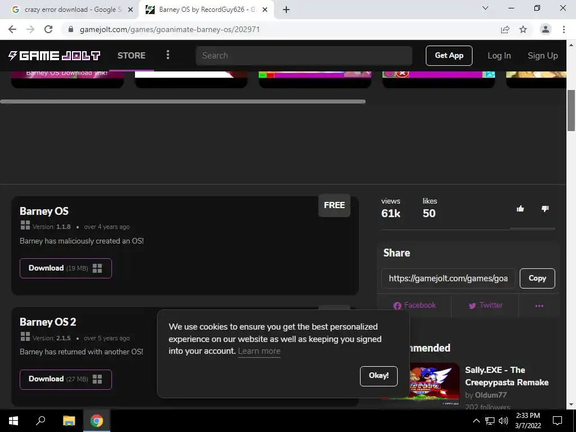Image resolution: width=576 pixels, height=432 pixels.
Task: Select the gamejolt share URL field
Action: point(448,278)
